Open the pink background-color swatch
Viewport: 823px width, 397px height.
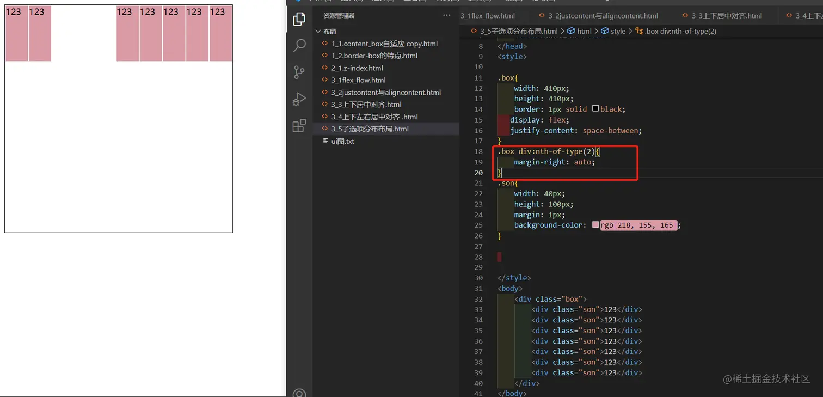pos(595,225)
